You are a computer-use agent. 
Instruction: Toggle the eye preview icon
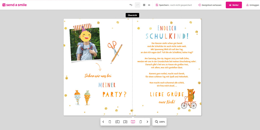[149, 5]
